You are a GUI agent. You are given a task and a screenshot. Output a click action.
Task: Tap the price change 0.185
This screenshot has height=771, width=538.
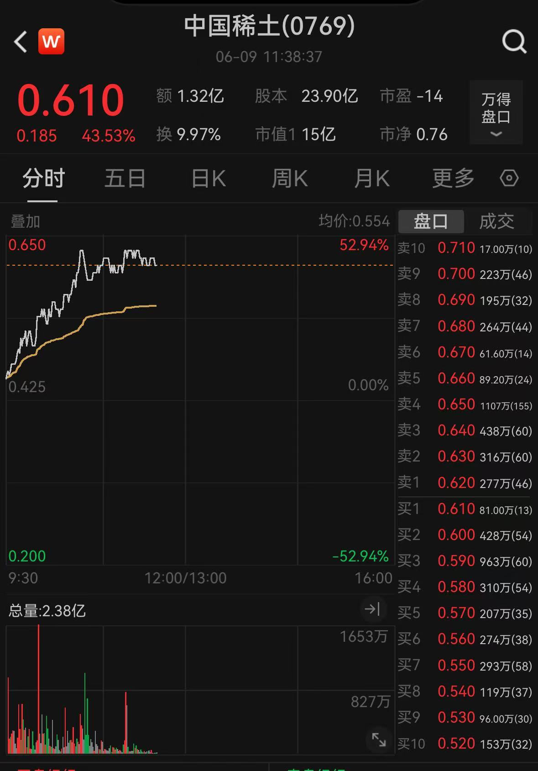(x=37, y=136)
